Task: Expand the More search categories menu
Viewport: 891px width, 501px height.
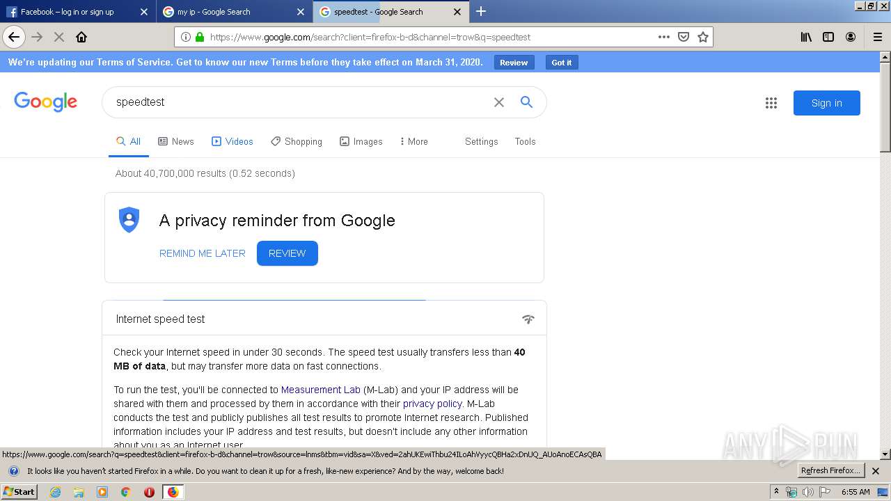Action: [x=413, y=141]
